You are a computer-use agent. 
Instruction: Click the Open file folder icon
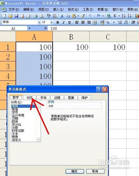[11, 16]
